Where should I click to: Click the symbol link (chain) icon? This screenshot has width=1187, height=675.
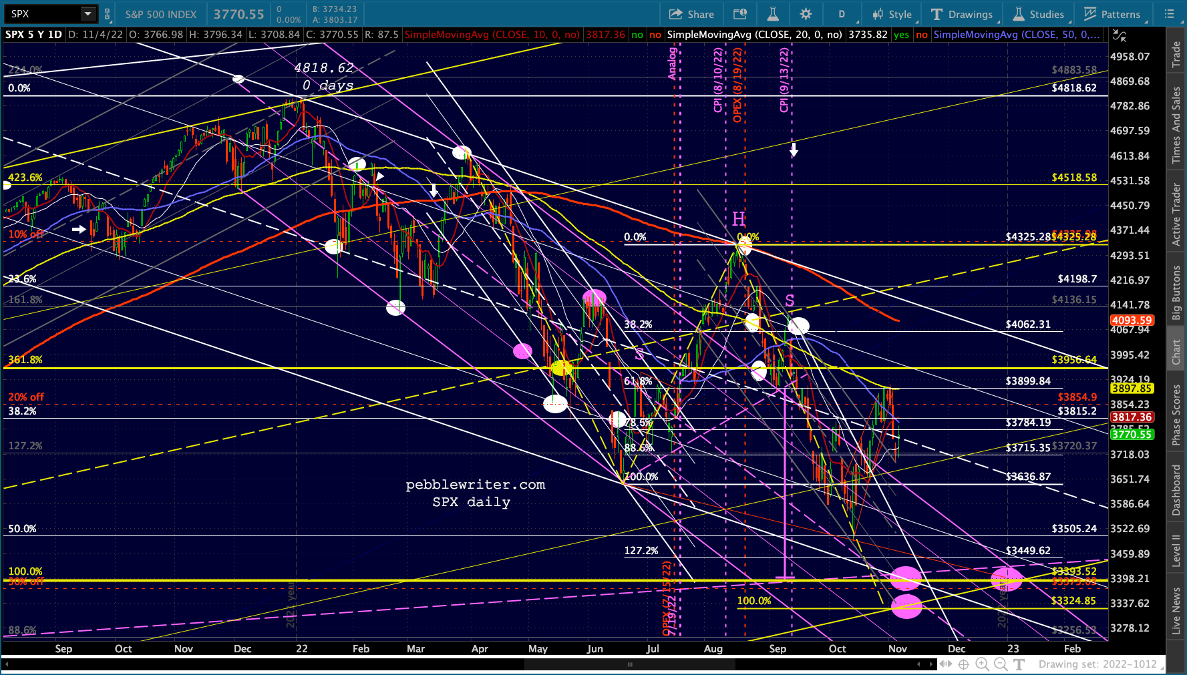107,14
